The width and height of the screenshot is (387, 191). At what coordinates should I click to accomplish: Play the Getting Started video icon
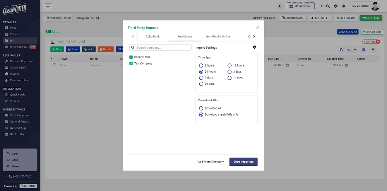pyautogui.click(x=98, y=18)
